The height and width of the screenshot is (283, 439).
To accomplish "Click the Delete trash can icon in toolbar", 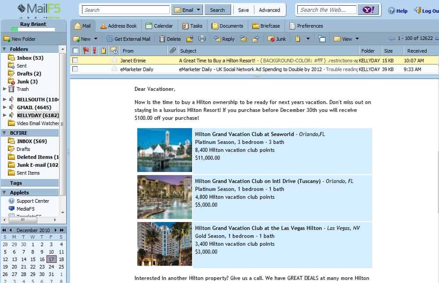I will click(x=162, y=39).
